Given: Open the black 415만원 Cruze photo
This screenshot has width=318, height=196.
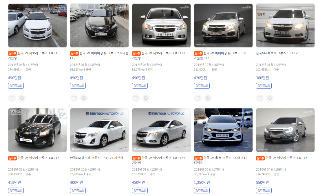Looking at the screenshot, I should point(38,130).
